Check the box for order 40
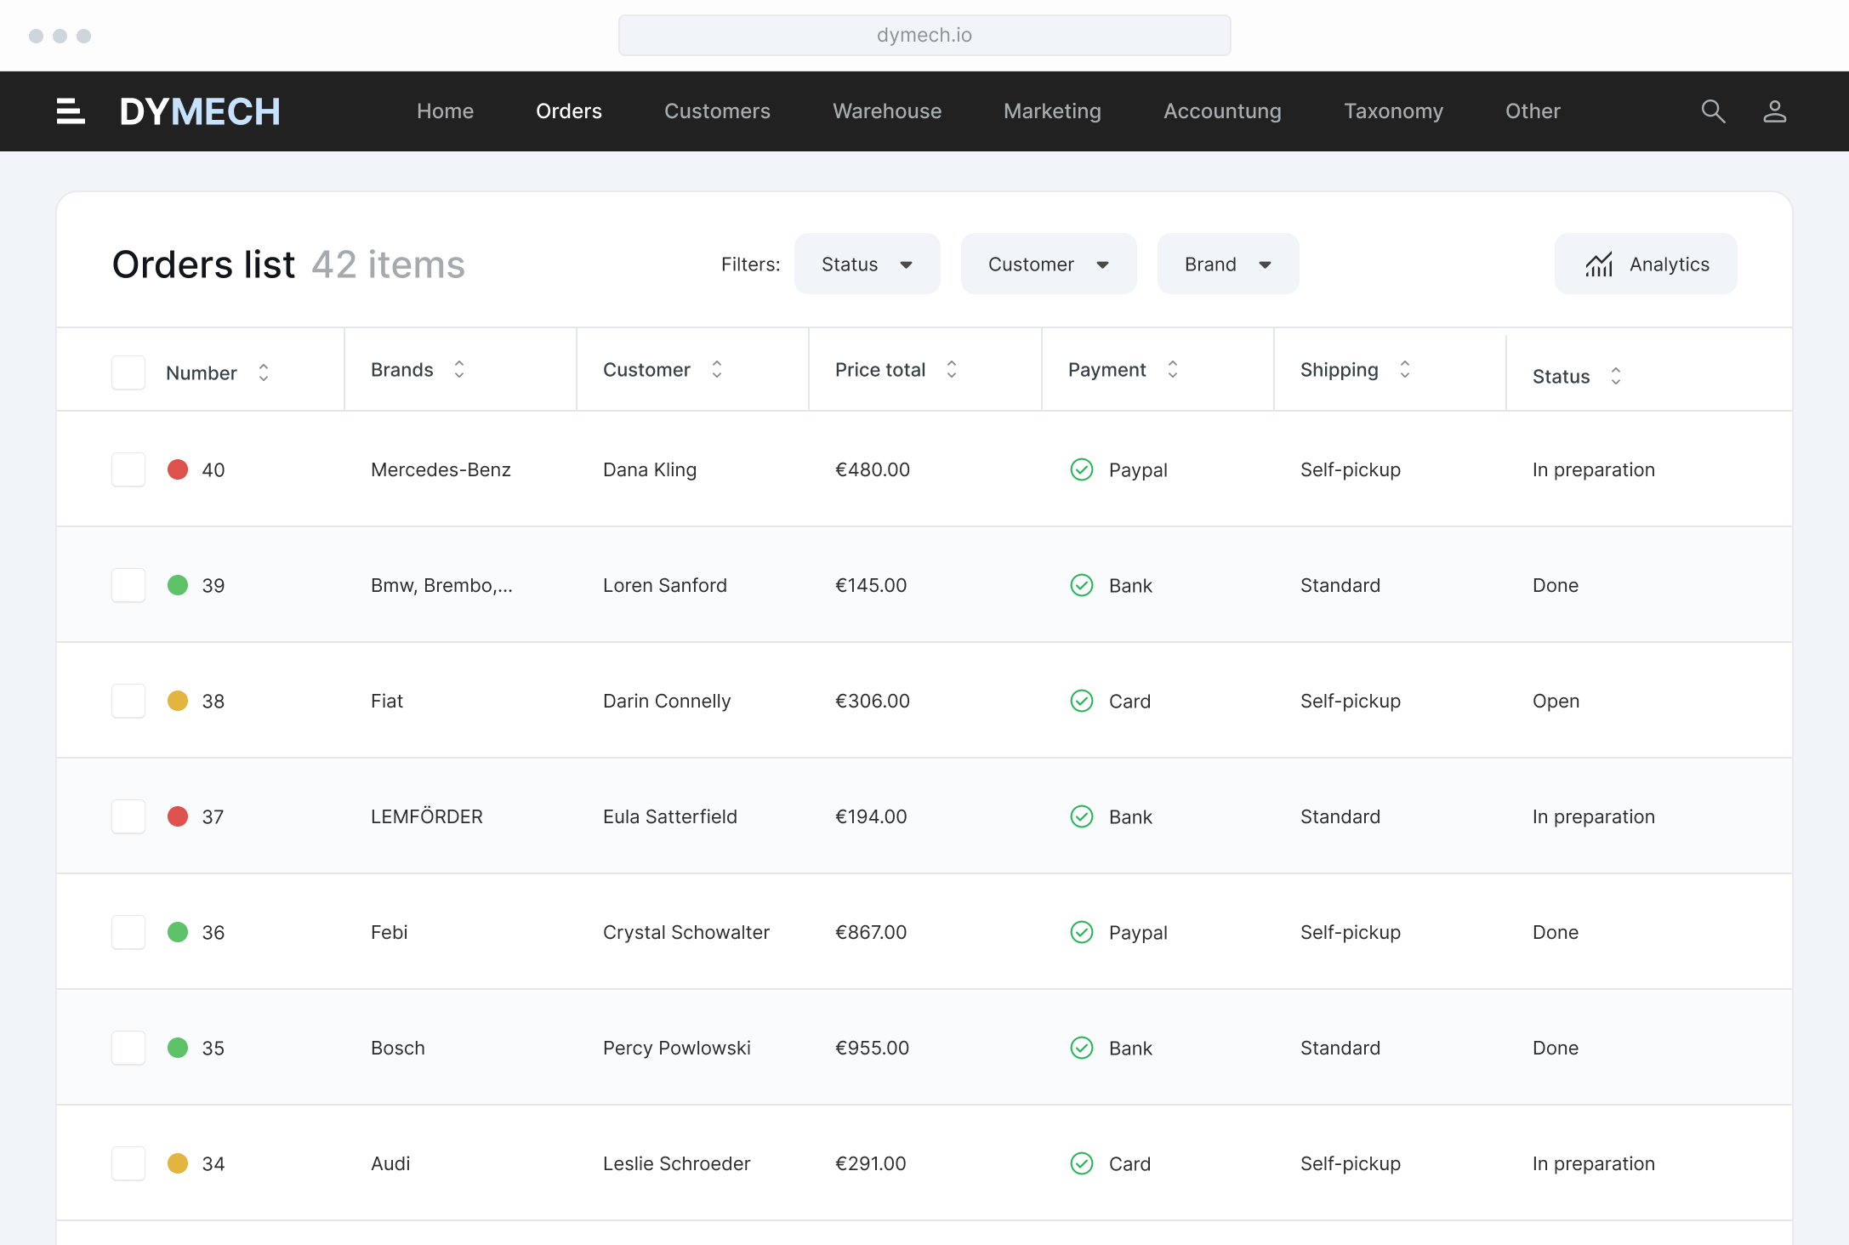The image size is (1849, 1245). pos(128,469)
